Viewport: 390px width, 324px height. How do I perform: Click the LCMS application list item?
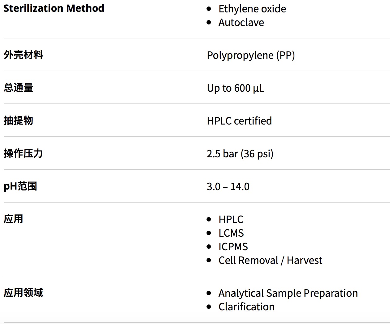point(231,233)
